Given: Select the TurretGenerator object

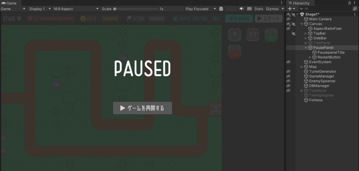Looking at the screenshot, I should (x=323, y=71).
